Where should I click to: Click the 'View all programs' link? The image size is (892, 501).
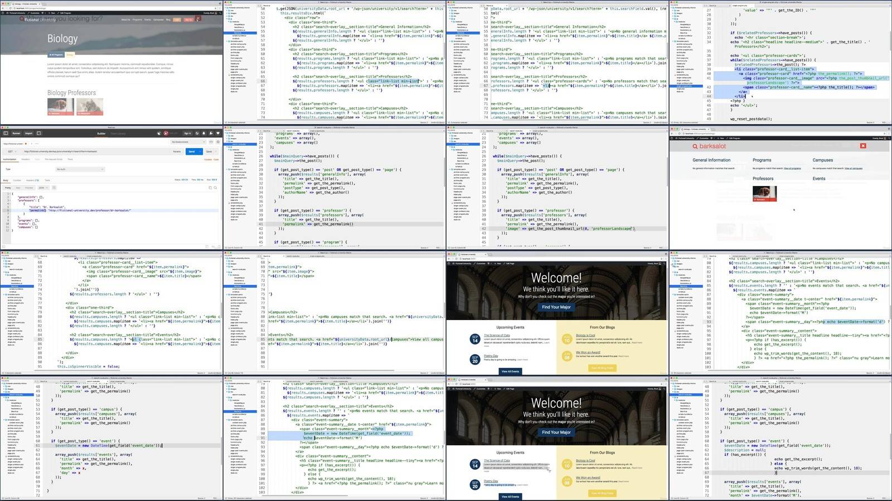[792, 168]
